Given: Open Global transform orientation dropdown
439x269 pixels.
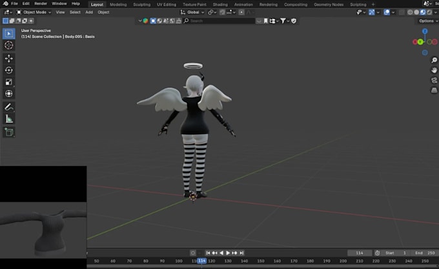Looking at the screenshot, I should (192, 12).
